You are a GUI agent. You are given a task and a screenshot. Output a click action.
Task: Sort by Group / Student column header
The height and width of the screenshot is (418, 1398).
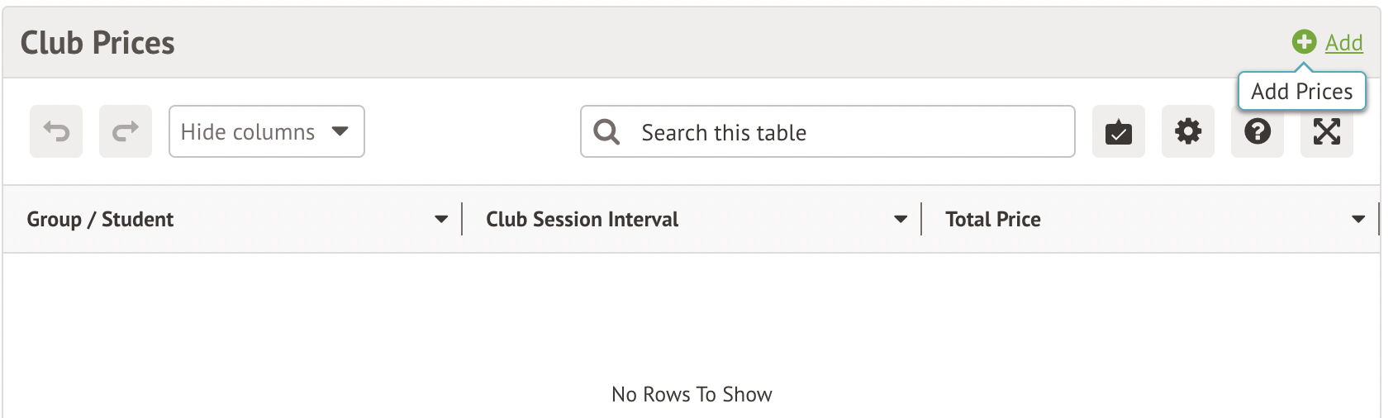(x=100, y=220)
